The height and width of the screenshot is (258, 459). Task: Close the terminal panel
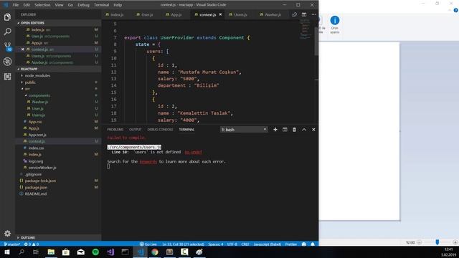pyautogui.click(x=313, y=129)
